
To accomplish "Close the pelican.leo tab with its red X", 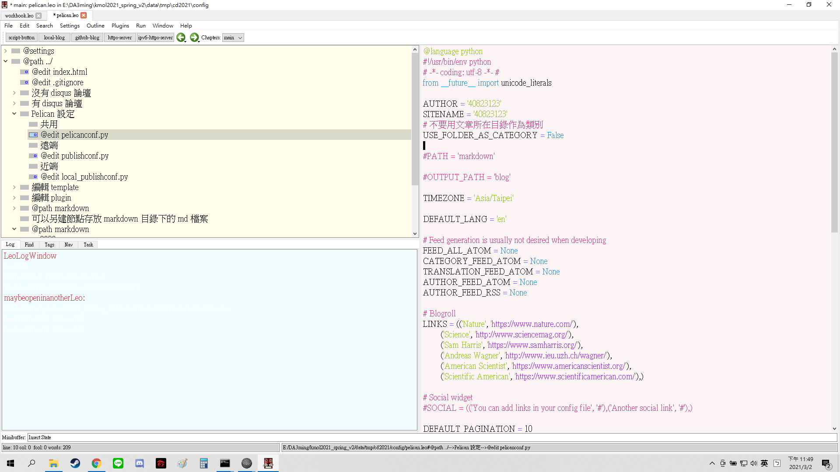I will pos(84,15).
